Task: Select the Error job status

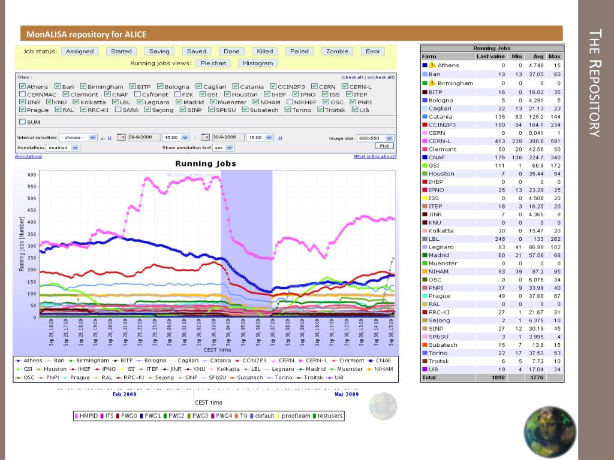Action: coord(373,52)
